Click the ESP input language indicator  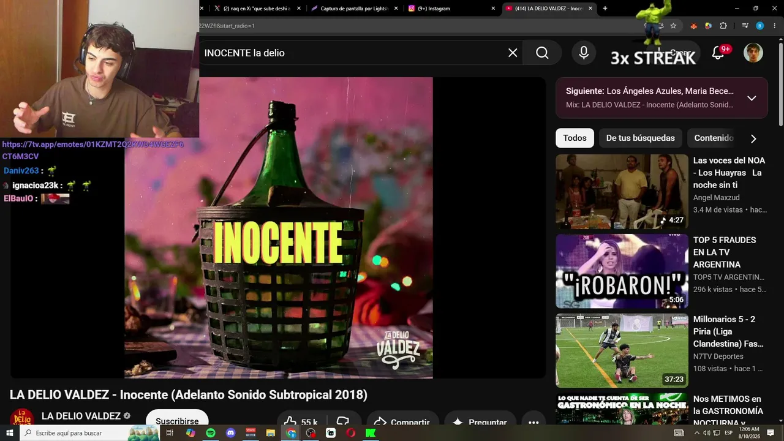click(728, 433)
